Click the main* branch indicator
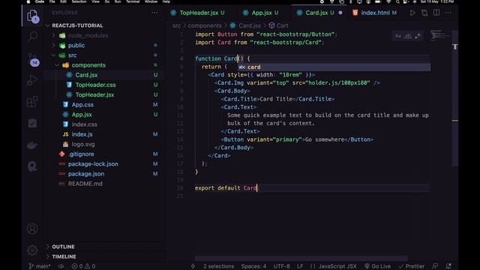The width and height of the screenshot is (480, 270). point(40,266)
